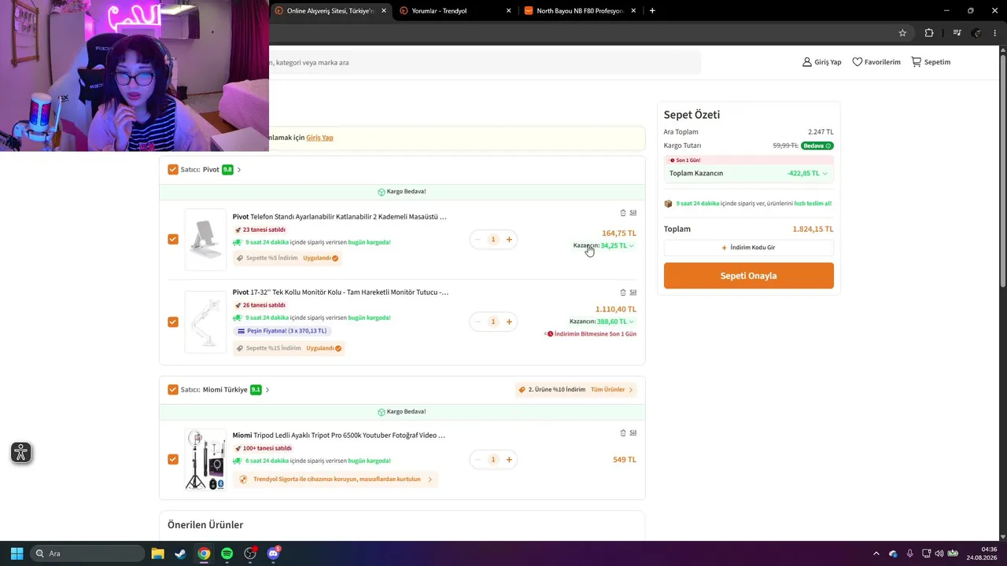The height and width of the screenshot is (566, 1007).
Task: Click İndirim Kodu Gir button
Action: pyautogui.click(x=748, y=248)
